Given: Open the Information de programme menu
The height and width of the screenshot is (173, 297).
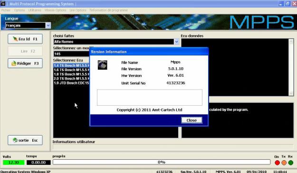Looking at the screenshot, I should [108, 10].
